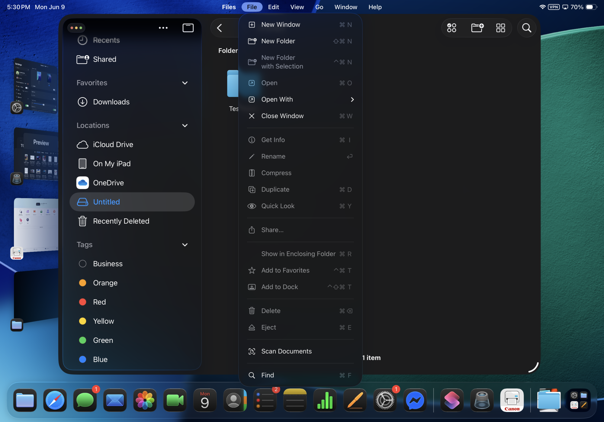The image size is (604, 422).
Task: Select the Business tag circle
Action: click(x=82, y=264)
